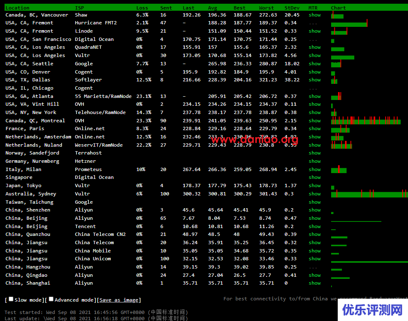This screenshot has width=408, height=321.
Task: Show MTR for Montreal OVH row
Action: click(314, 121)
